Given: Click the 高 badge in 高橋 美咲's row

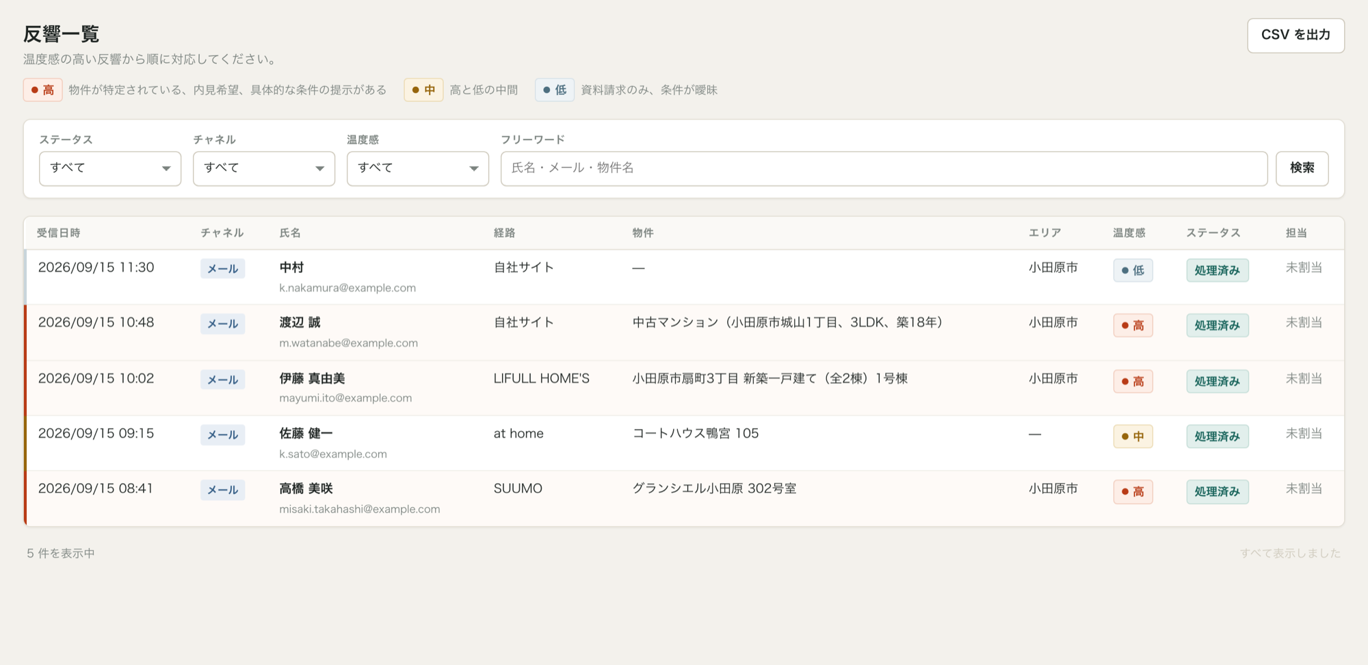Looking at the screenshot, I should point(1133,492).
